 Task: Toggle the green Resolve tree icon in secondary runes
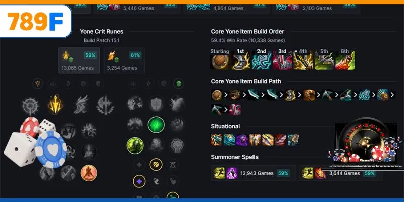point(179,84)
